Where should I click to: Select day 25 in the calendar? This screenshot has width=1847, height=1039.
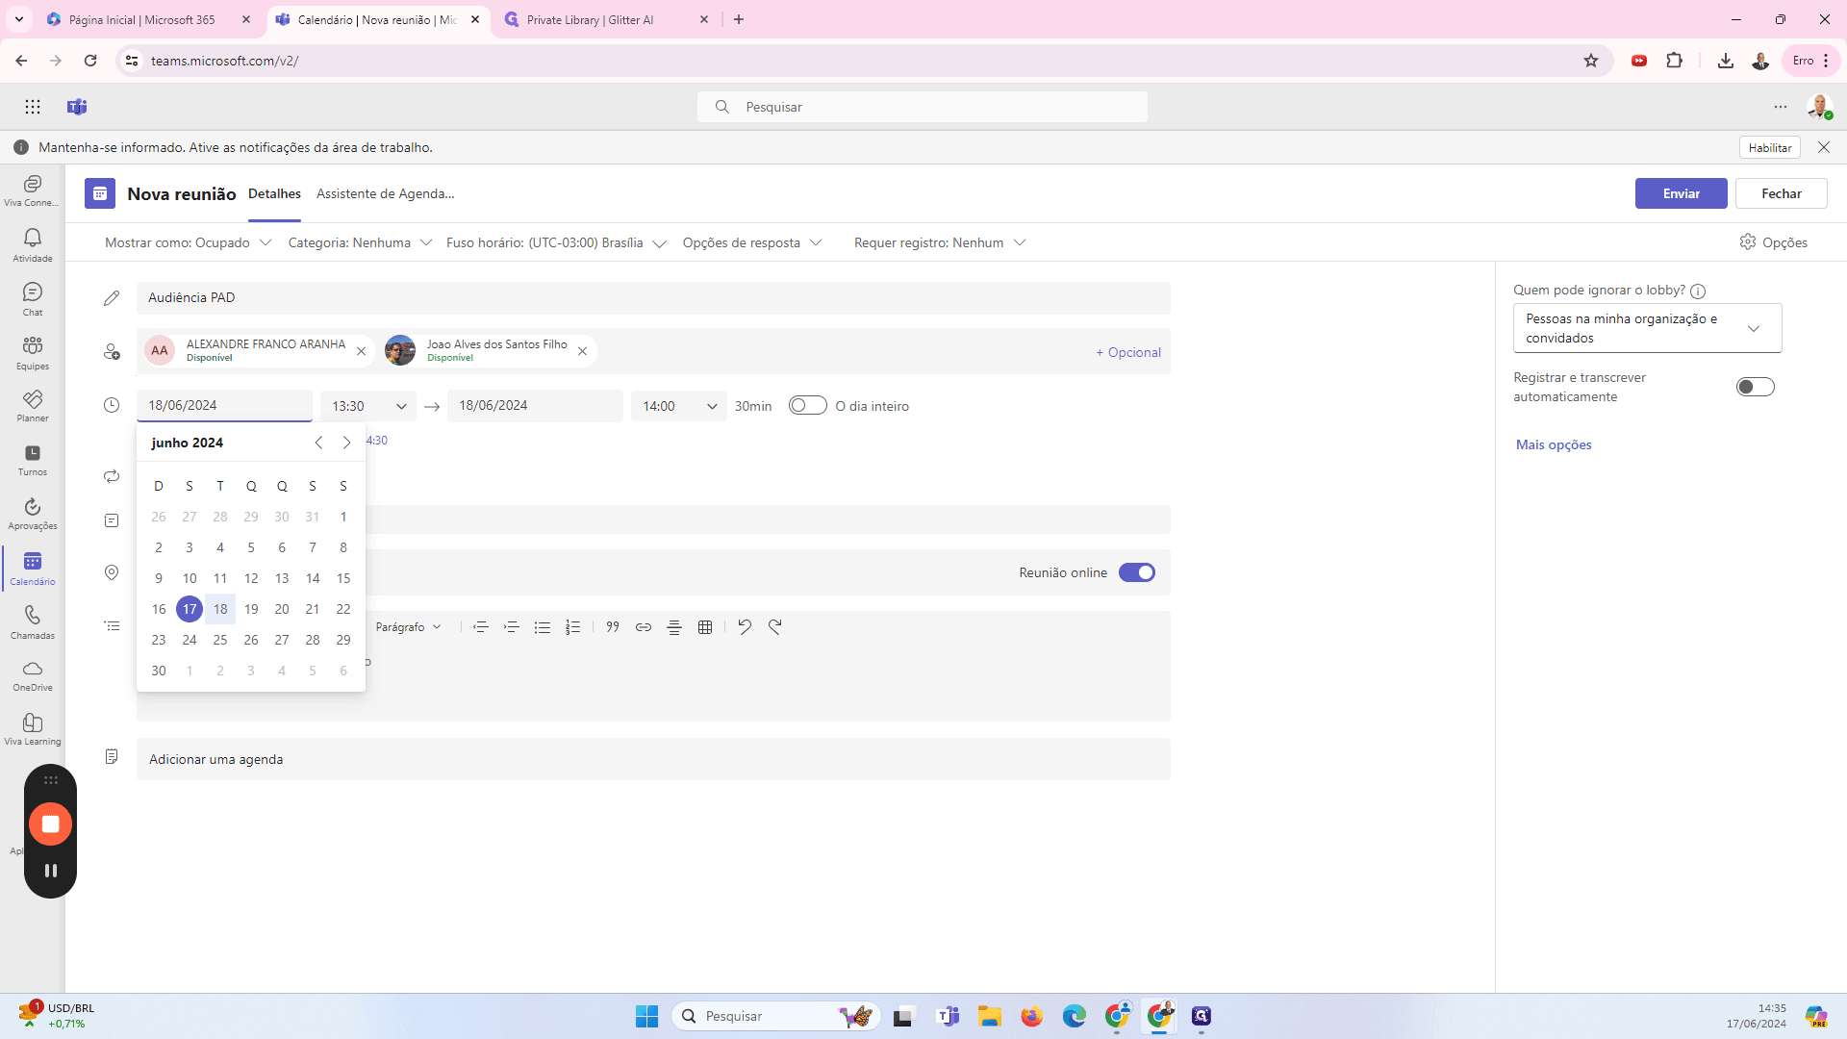[x=220, y=640]
